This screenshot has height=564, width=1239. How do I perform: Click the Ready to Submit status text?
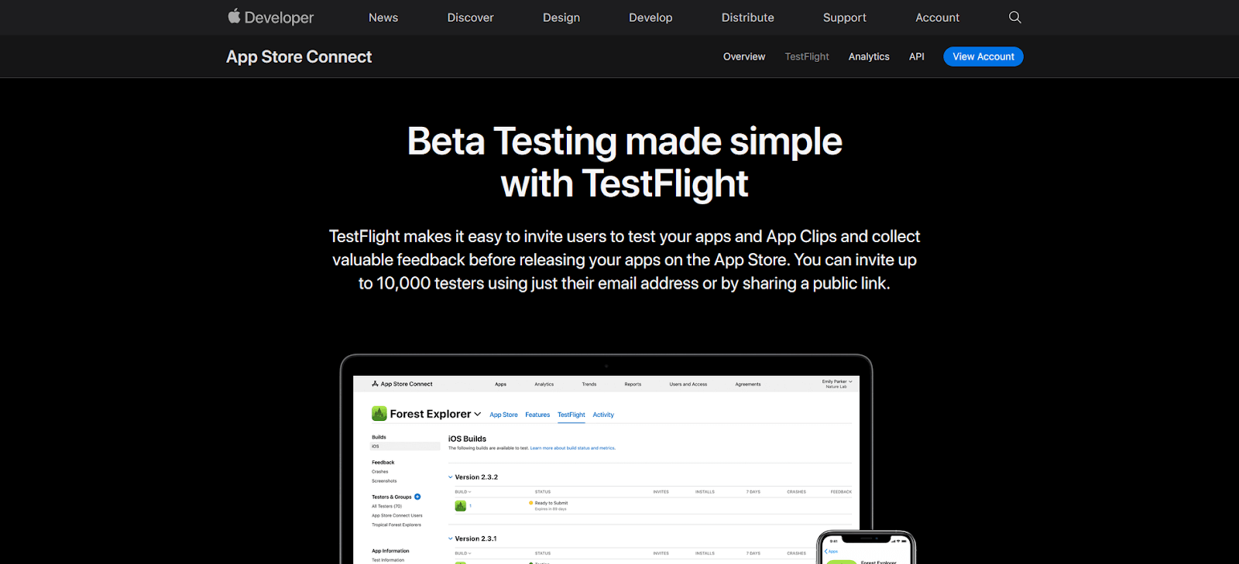click(551, 503)
